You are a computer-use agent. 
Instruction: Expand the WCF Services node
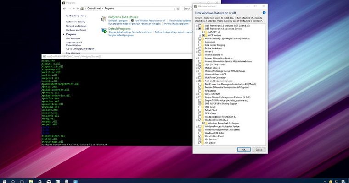pyautogui.click(x=200, y=36)
